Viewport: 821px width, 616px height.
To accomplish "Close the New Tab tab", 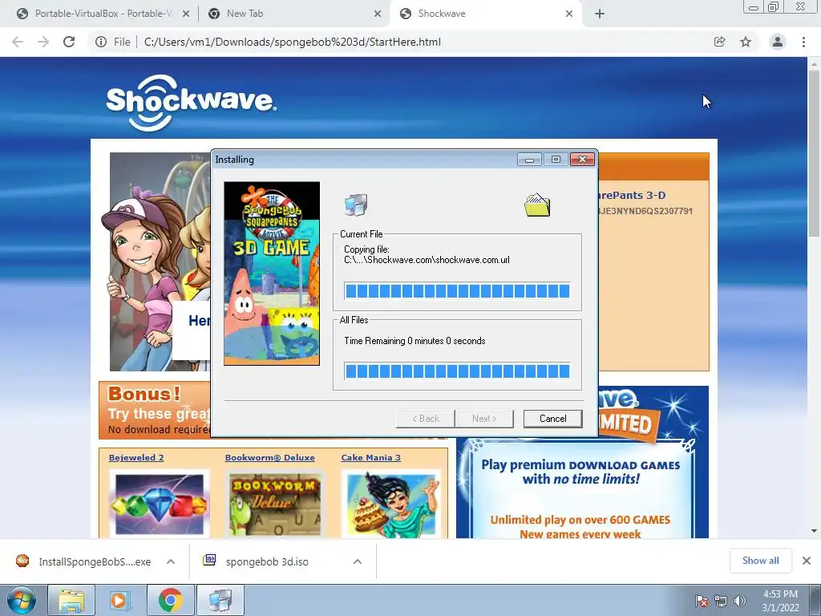I will [x=378, y=14].
